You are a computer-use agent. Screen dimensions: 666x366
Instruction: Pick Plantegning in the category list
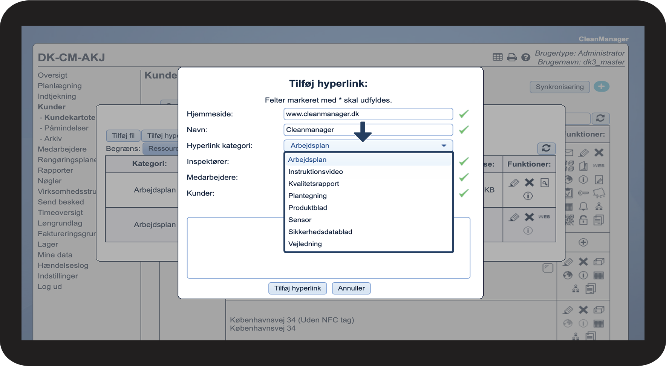pyautogui.click(x=368, y=196)
